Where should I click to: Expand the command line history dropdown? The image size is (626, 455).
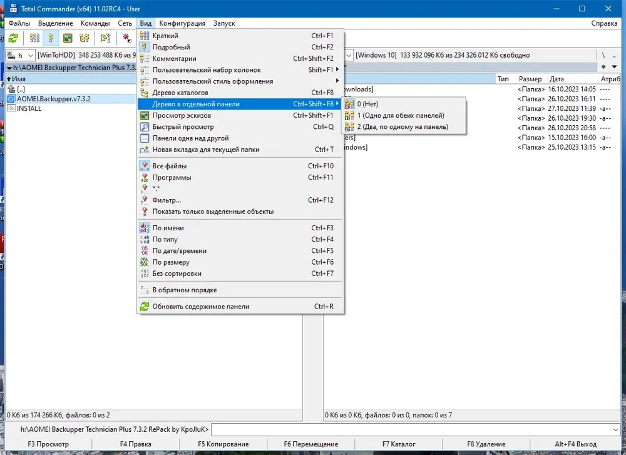pyautogui.click(x=615, y=430)
